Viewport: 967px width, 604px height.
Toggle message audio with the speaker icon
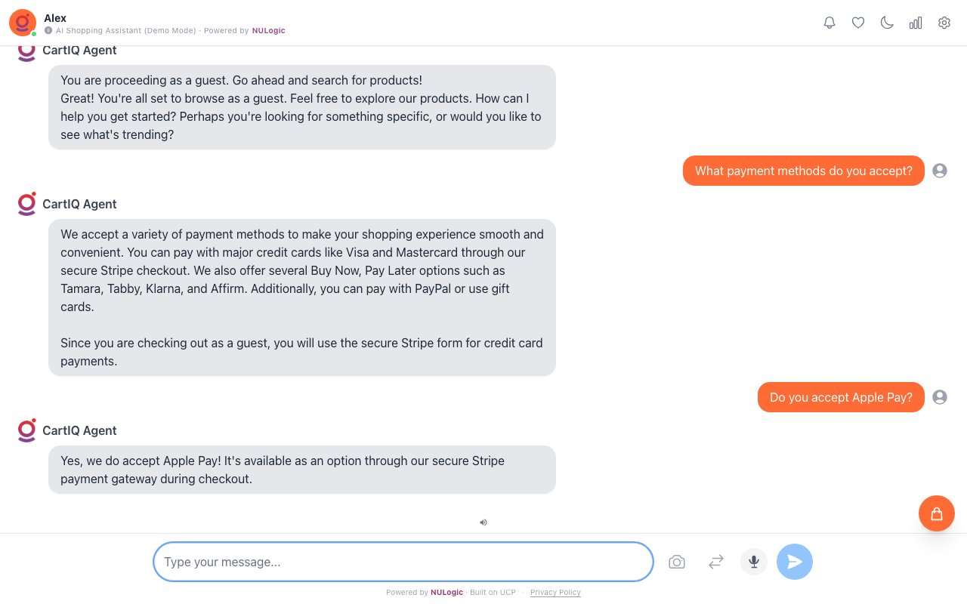483,522
